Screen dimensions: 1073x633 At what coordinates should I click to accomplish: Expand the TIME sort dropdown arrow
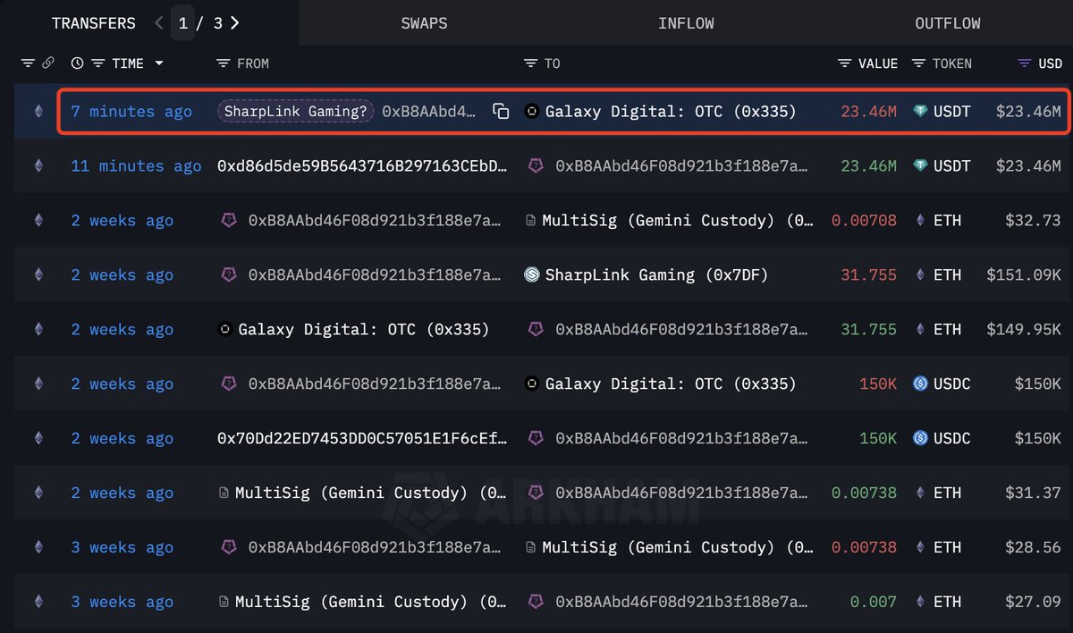159,63
